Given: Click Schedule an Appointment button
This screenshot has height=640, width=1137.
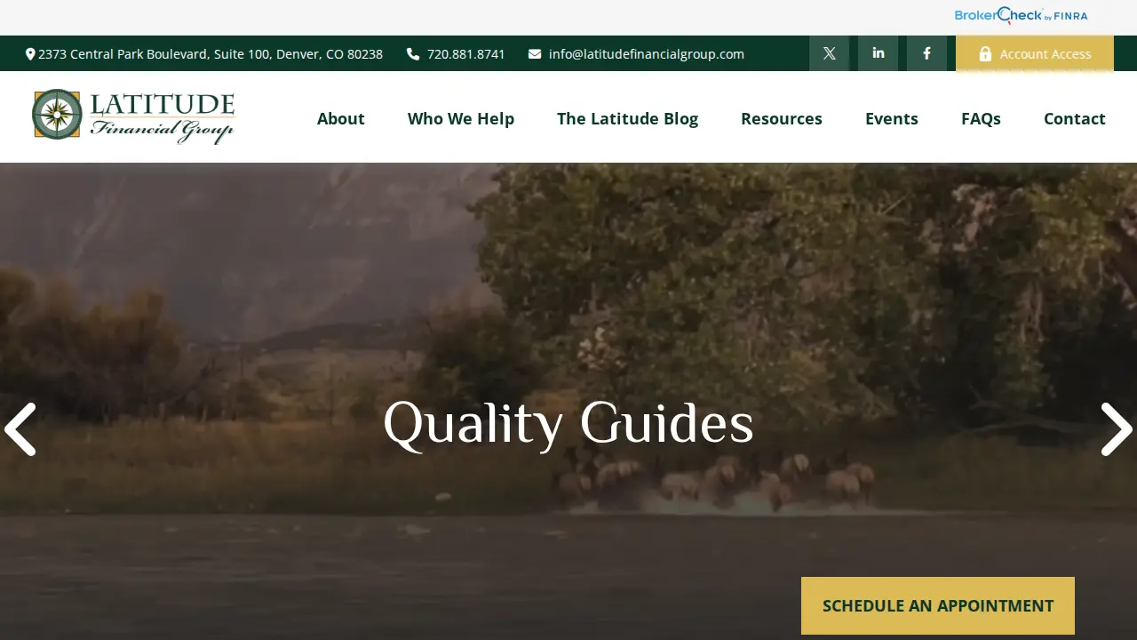Looking at the screenshot, I should coord(938,605).
